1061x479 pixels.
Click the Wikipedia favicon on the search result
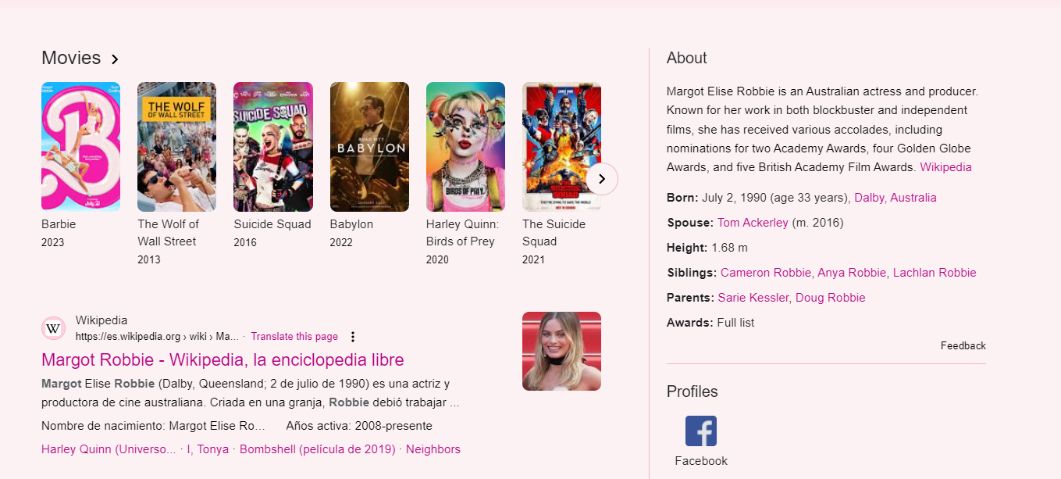click(53, 328)
